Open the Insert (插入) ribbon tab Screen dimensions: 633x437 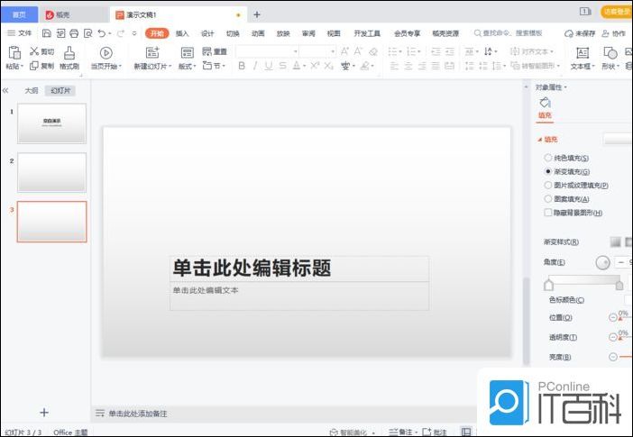(182, 33)
